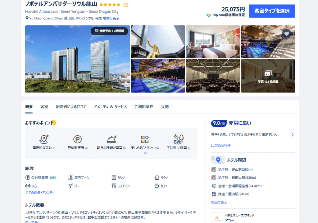Click the indoor pool facility icon
Viewport: 318px width, 223px height.
click(71, 177)
